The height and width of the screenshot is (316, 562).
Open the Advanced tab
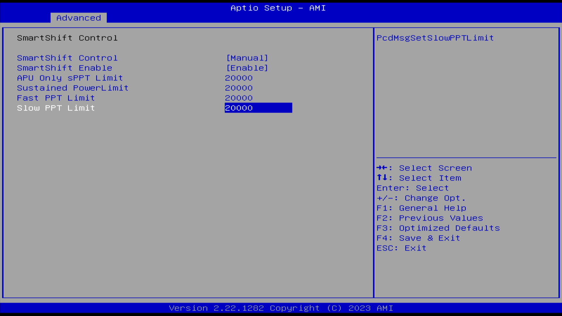coord(78,18)
